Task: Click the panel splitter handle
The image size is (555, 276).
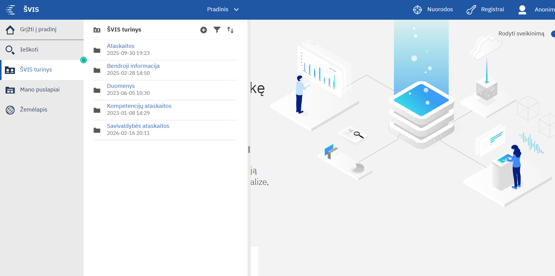Action: 249,149
